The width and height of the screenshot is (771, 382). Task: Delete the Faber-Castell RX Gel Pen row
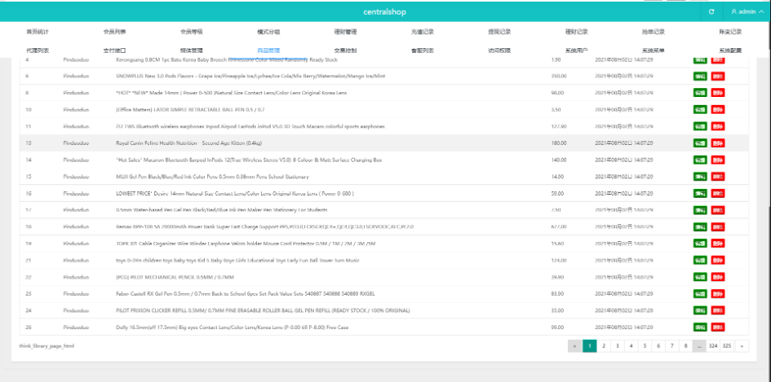pyautogui.click(x=718, y=293)
